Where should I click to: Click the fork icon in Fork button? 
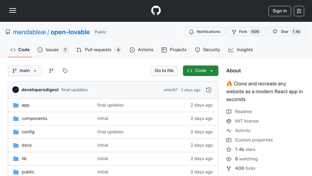234,32
